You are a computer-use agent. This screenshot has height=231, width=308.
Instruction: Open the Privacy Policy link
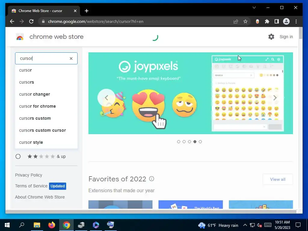[x=29, y=175]
